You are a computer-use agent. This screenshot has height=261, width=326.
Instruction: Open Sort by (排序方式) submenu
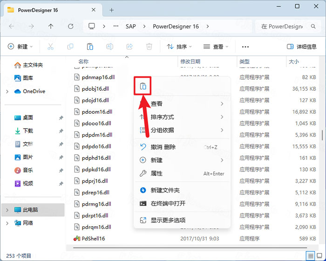pos(182,117)
